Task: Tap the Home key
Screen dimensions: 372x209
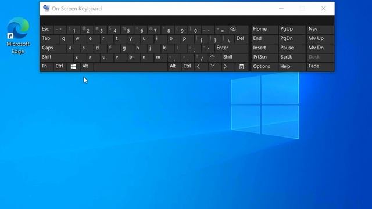Action: pyautogui.click(x=264, y=30)
